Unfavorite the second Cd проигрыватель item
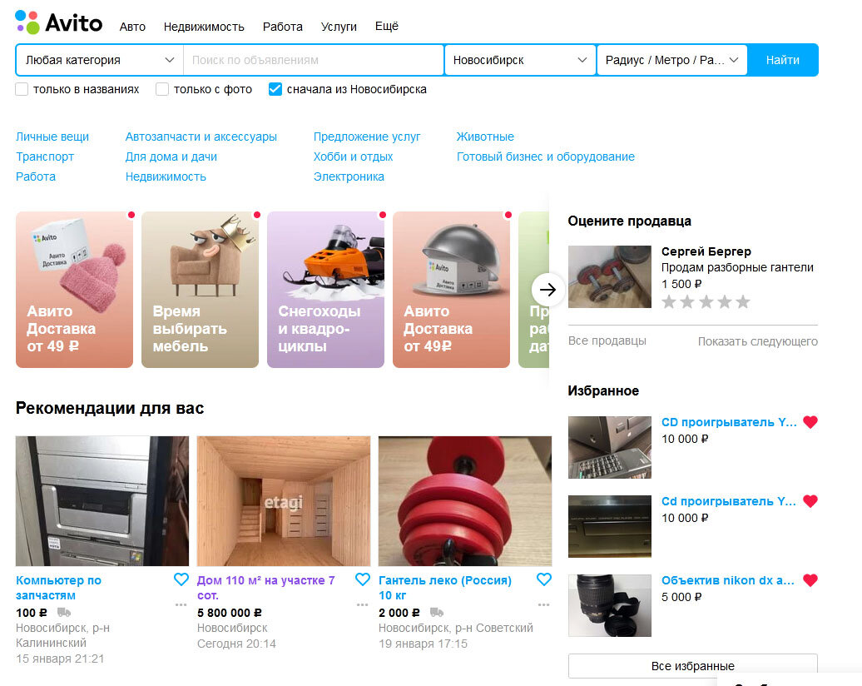 [x=810, y=501]
